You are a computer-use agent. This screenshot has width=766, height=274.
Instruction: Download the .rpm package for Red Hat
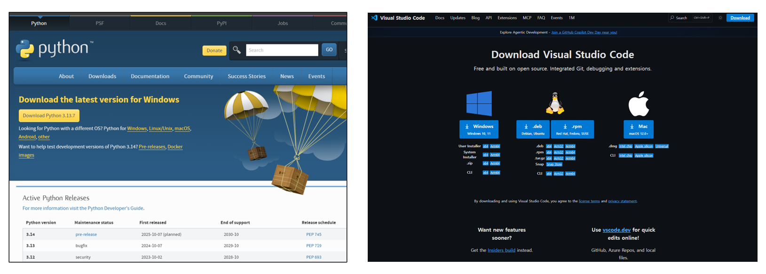(572, 129)
